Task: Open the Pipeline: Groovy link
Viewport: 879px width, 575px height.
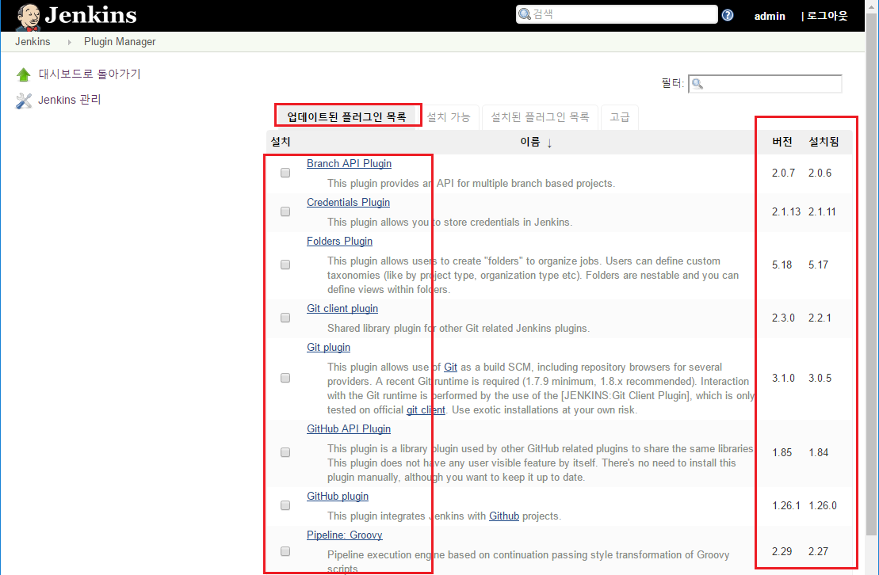Action: (x=344, y=535)
